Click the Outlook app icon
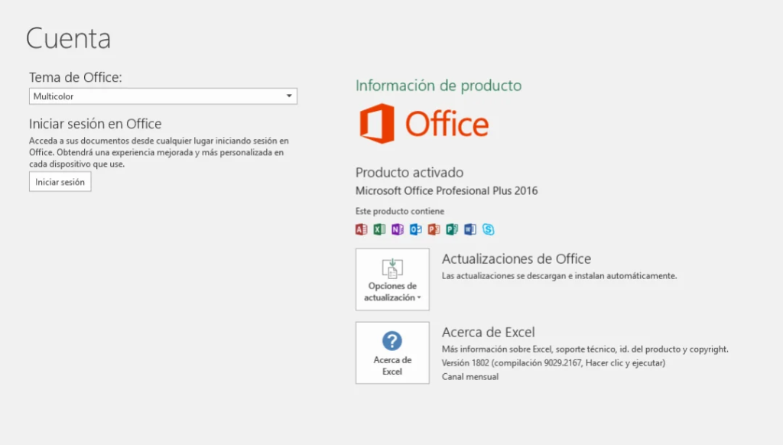783x445 pixels. [x=415, y=229]
